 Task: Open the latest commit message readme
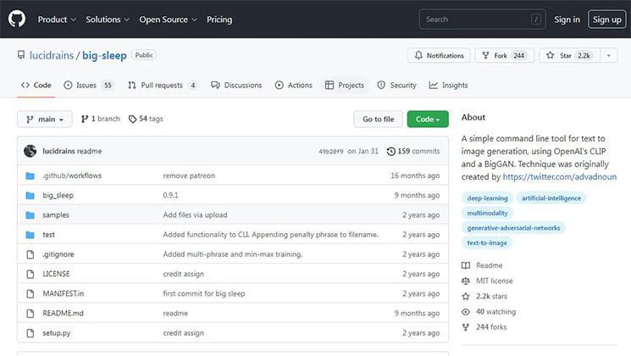click(x=89, y=151)
